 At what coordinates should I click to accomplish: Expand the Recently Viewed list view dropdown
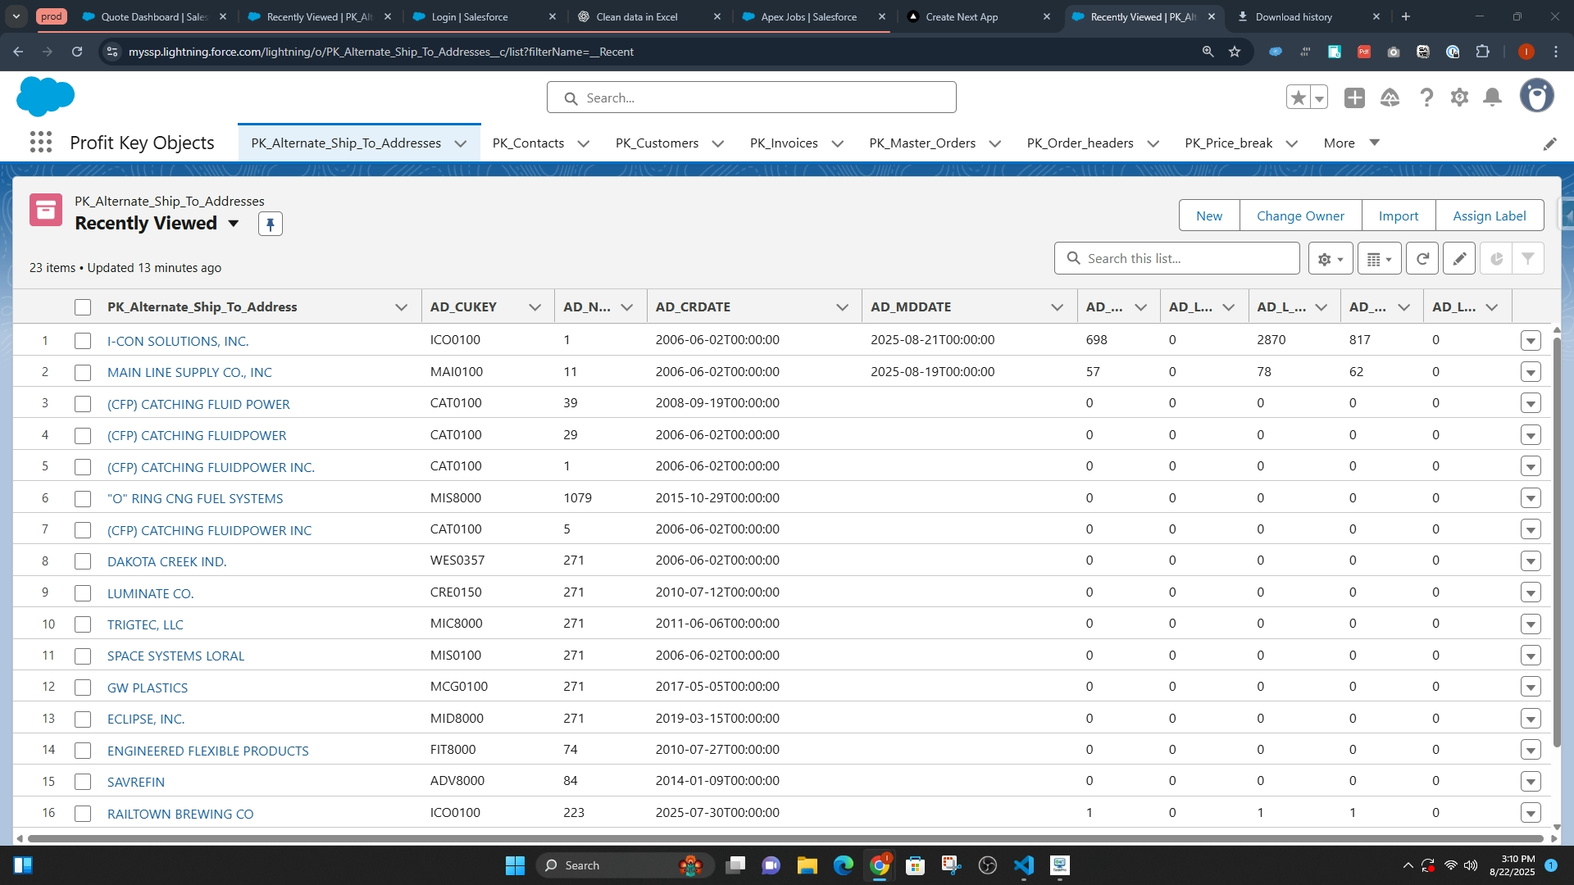234,224
